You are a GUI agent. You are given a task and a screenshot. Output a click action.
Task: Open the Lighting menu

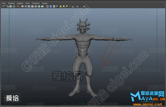pyautogui.click(x=20, y=3)
